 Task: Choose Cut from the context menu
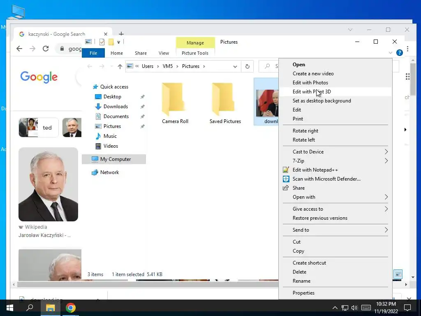point(335,242)
